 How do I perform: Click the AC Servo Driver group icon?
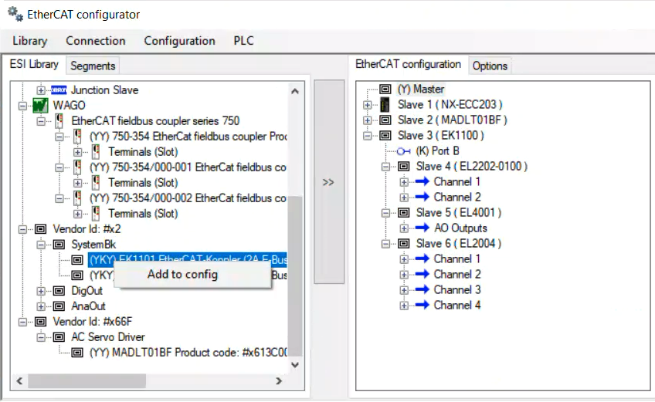pos(59,337)
